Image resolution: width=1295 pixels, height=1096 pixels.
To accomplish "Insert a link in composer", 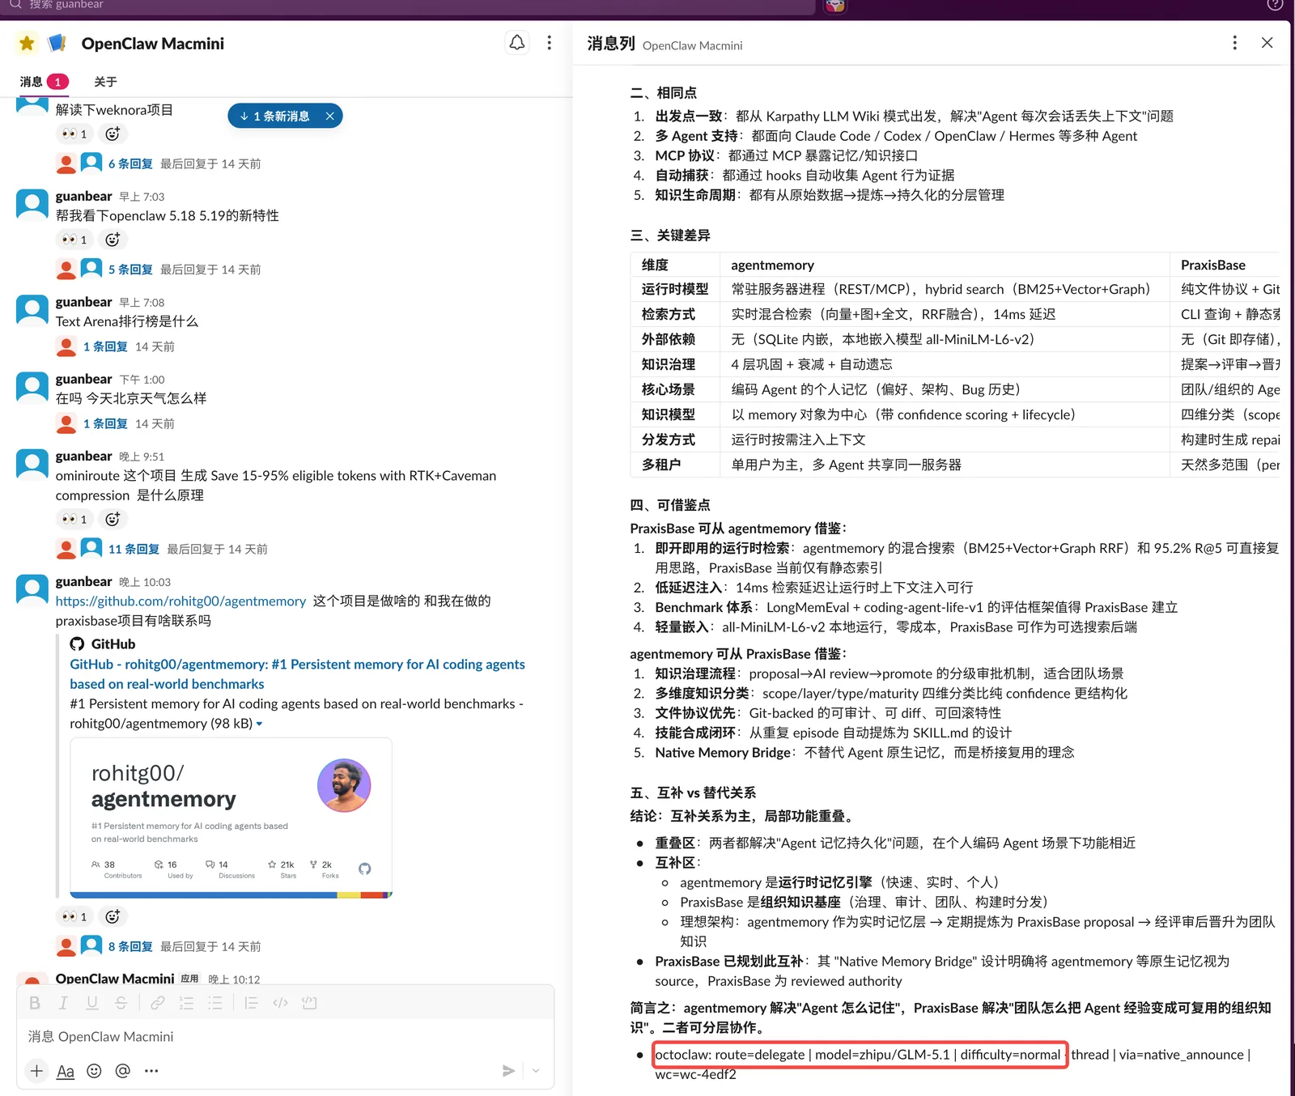I will click(x=157, y=1003).
